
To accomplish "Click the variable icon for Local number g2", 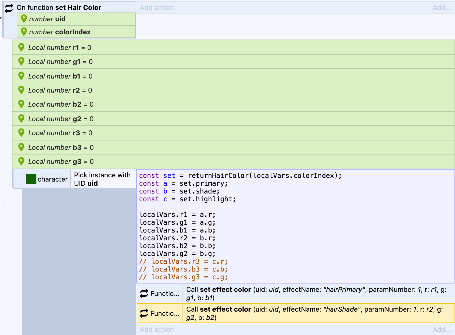I will point(21,119).
